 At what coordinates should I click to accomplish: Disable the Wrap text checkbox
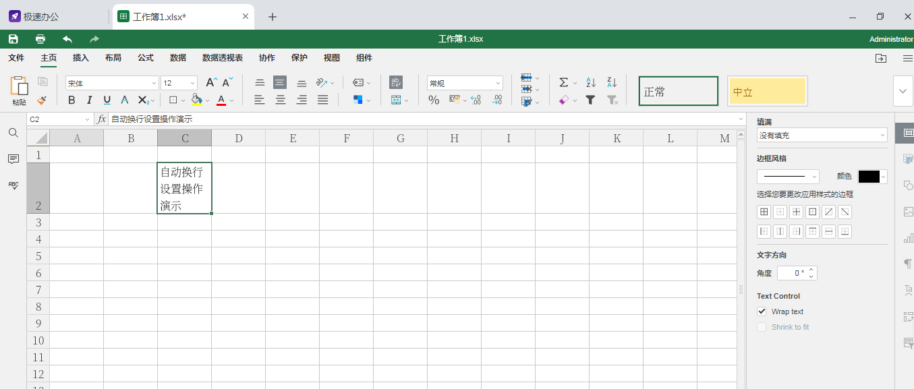click(762, 311)
